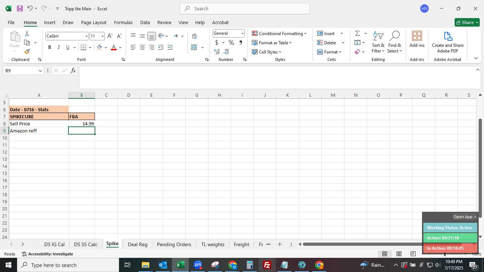Switch to the Formulas ribbon tab
This screenshot has height=272, width=484.
point(123,22)
